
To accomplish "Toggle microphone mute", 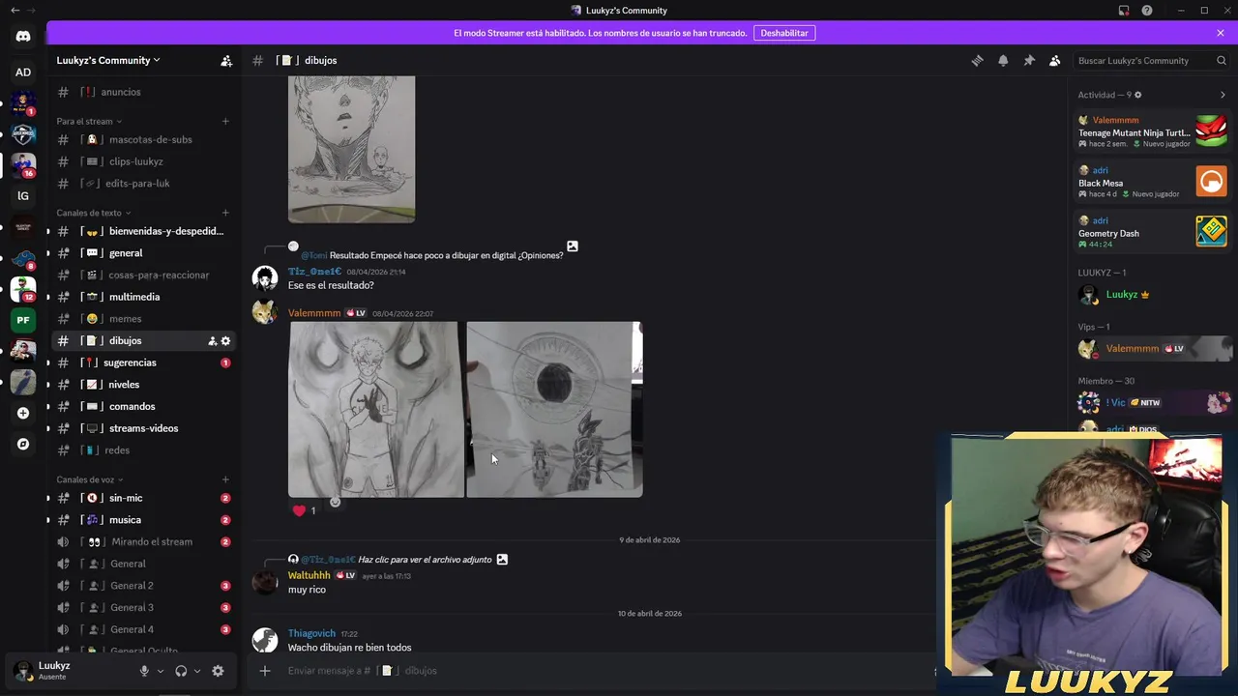I will (144, 671).
